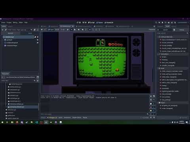Click the search icon in Filter Files
The height and width of the screenshot is (142, 190).
[x=34, y=80]
